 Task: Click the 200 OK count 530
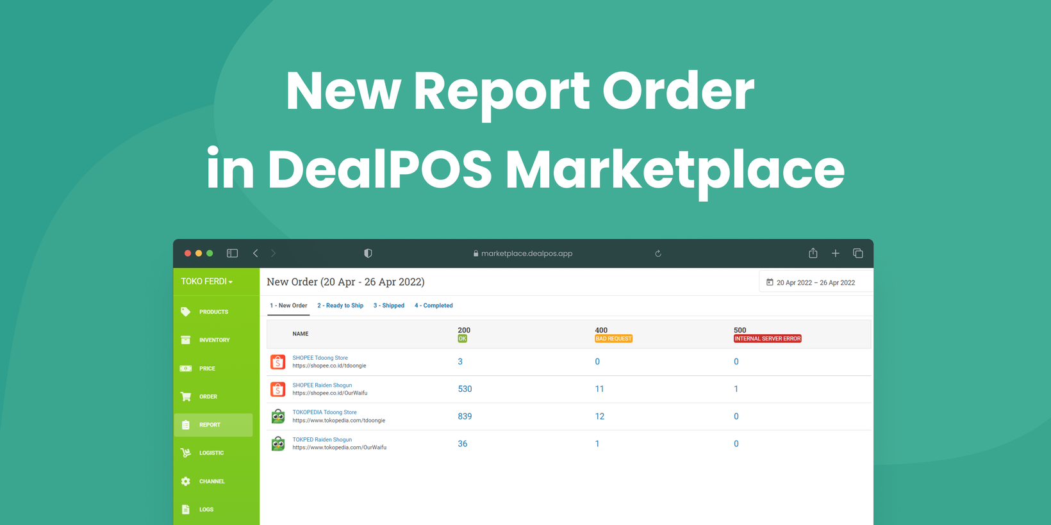[465, 389]
